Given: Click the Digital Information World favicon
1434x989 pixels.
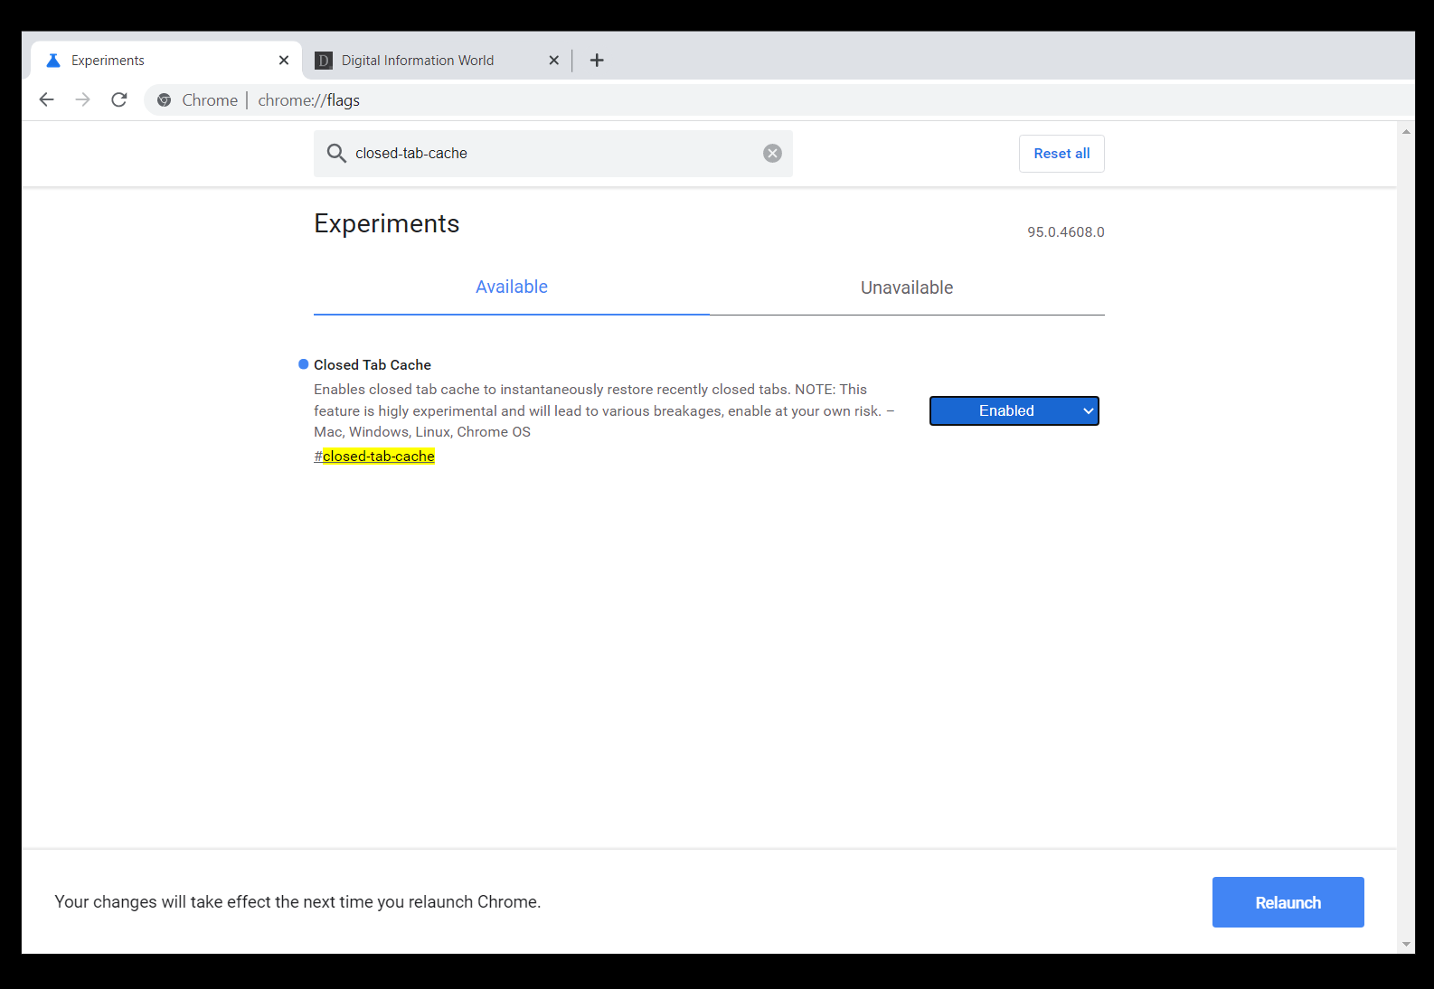Looking at the screenshot, I should coord(323,61).
